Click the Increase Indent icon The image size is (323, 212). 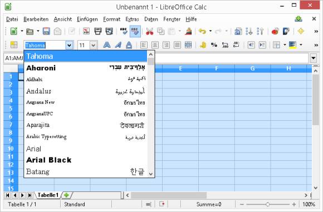(262, 45)
